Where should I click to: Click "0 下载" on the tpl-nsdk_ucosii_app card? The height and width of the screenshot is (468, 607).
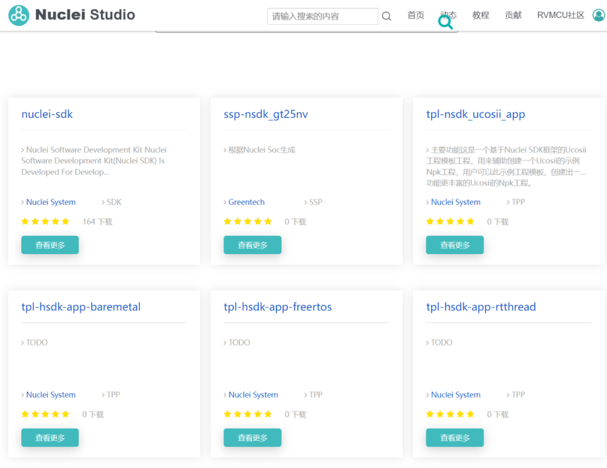pyautogui.click(x=498, y=222)
